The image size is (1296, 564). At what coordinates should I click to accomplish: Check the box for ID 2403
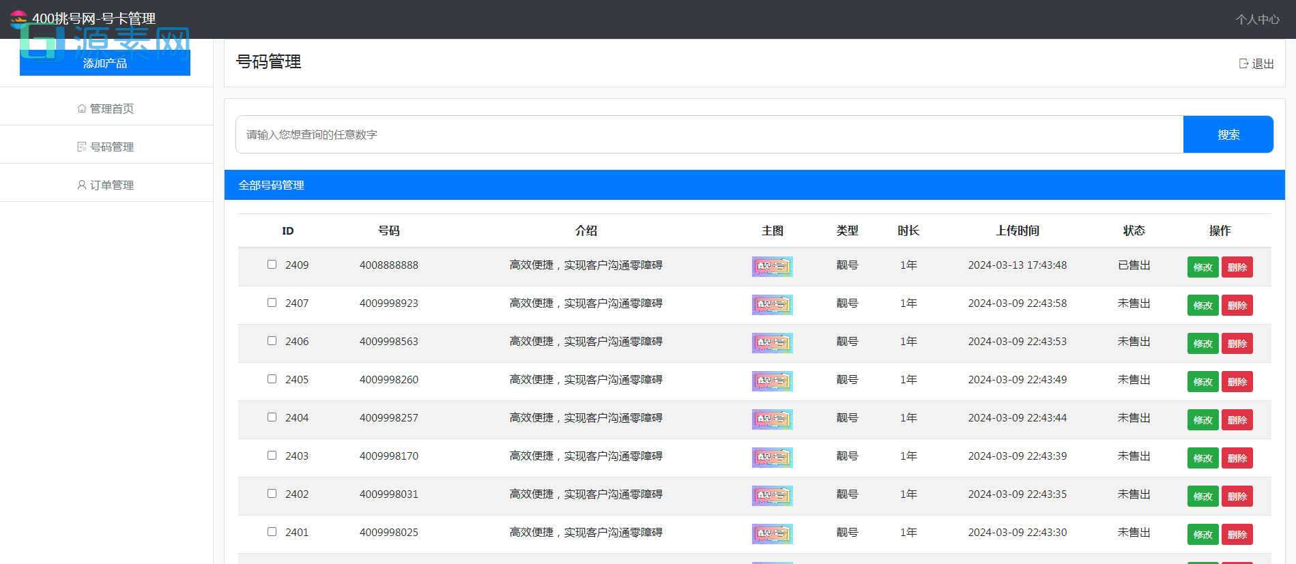point(272,455)
